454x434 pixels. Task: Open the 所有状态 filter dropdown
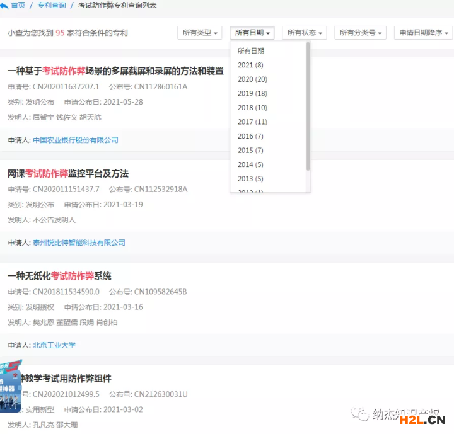(304, 33)
